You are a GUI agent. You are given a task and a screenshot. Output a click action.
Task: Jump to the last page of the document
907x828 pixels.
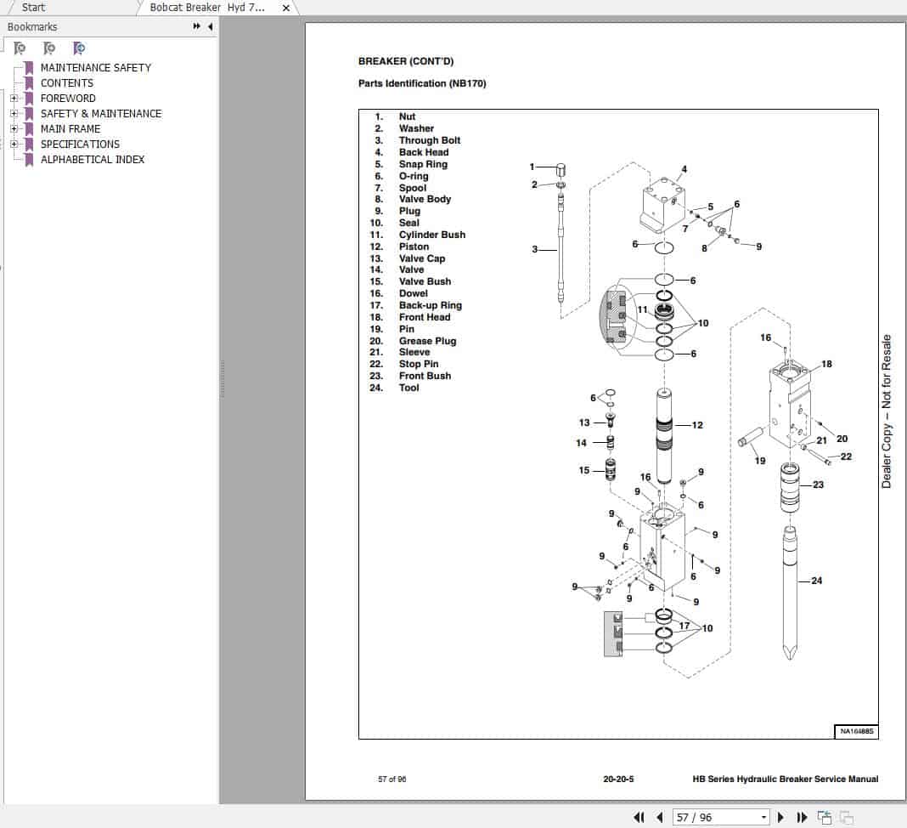(x=802, y=816)
